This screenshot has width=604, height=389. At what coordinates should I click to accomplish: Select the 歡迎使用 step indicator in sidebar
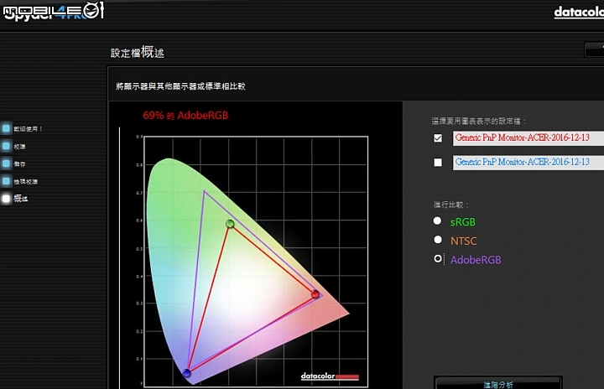pyautogui.click(x=6, y=128)
